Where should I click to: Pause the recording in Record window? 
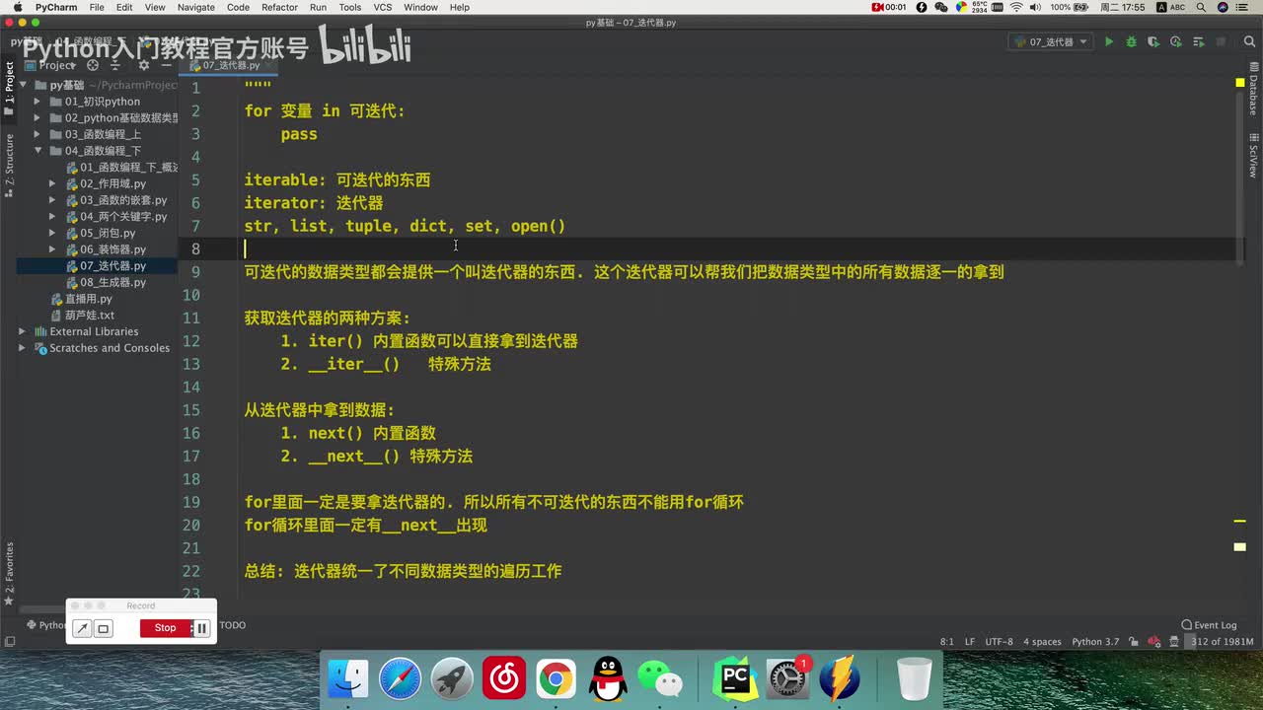[x=201, y=628]
